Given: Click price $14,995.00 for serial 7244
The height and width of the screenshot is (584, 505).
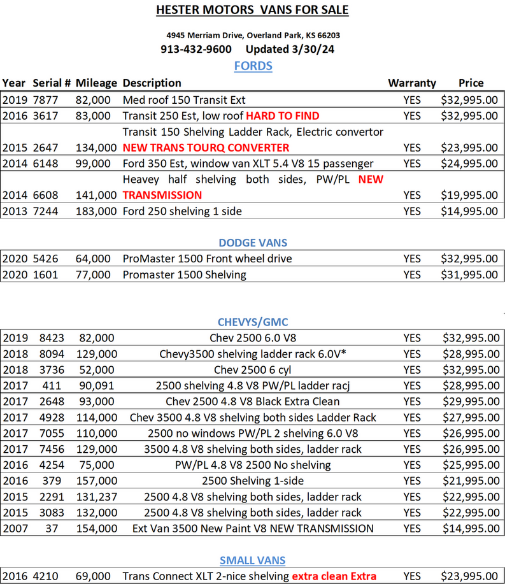Looking at the screenshot, I should pyautogui.click(x=469, y=211).
